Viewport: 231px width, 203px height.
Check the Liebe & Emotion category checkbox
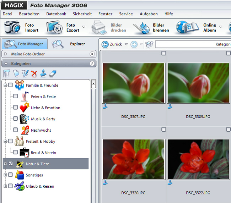click(x=16, y=108)
